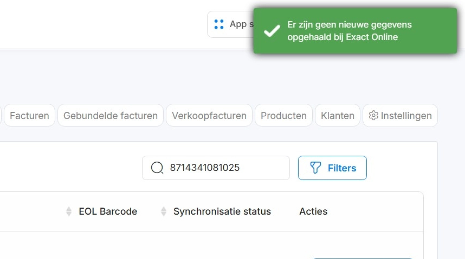The width and height of the screenshot is (465, 259).
Task: Open the Facturen tab
Action: pos(29,115)
